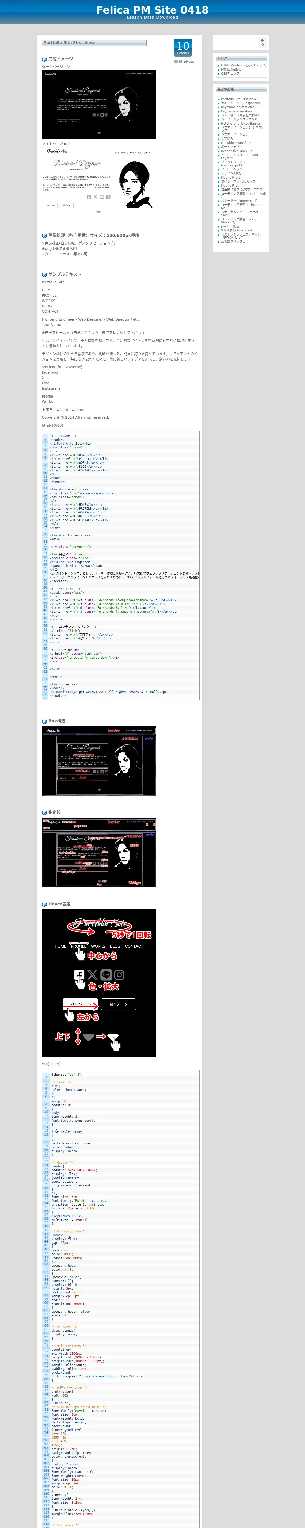
Task: Click the css(10/15) code block label
Action: tap(51, 1064)
